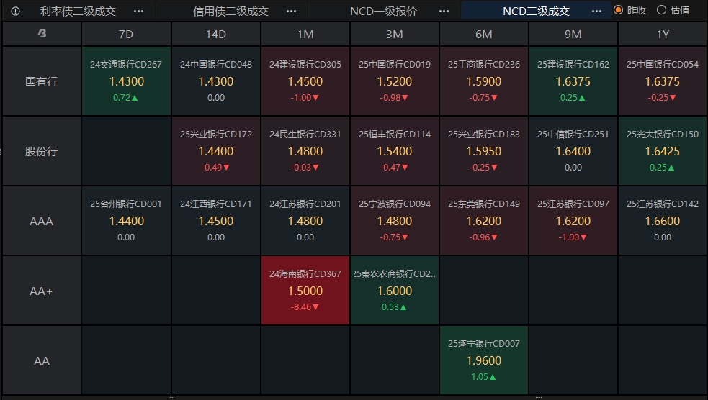Open 25东莞银行CD149 cell

(484, 221)
